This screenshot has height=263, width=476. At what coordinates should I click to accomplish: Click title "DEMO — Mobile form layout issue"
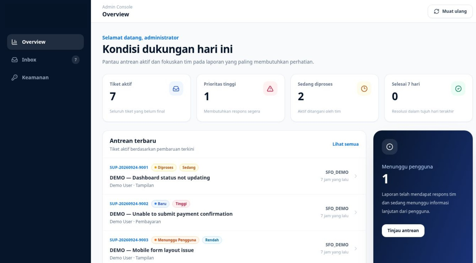[152, 250]
